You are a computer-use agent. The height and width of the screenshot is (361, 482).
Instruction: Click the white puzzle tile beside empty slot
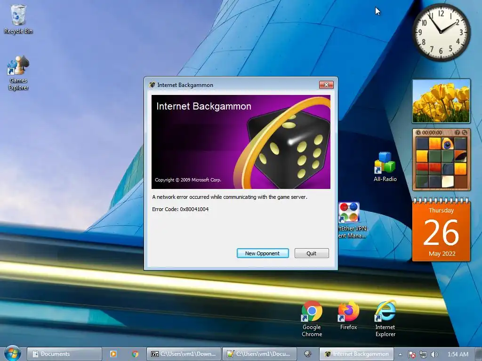(448, 181)
